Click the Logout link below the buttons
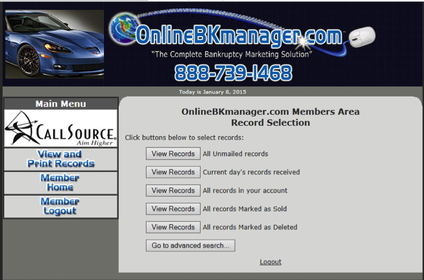424x280 pixels. (x=271, y=262)
